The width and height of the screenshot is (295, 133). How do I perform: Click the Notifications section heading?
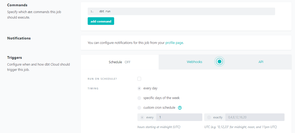[19, 38]
